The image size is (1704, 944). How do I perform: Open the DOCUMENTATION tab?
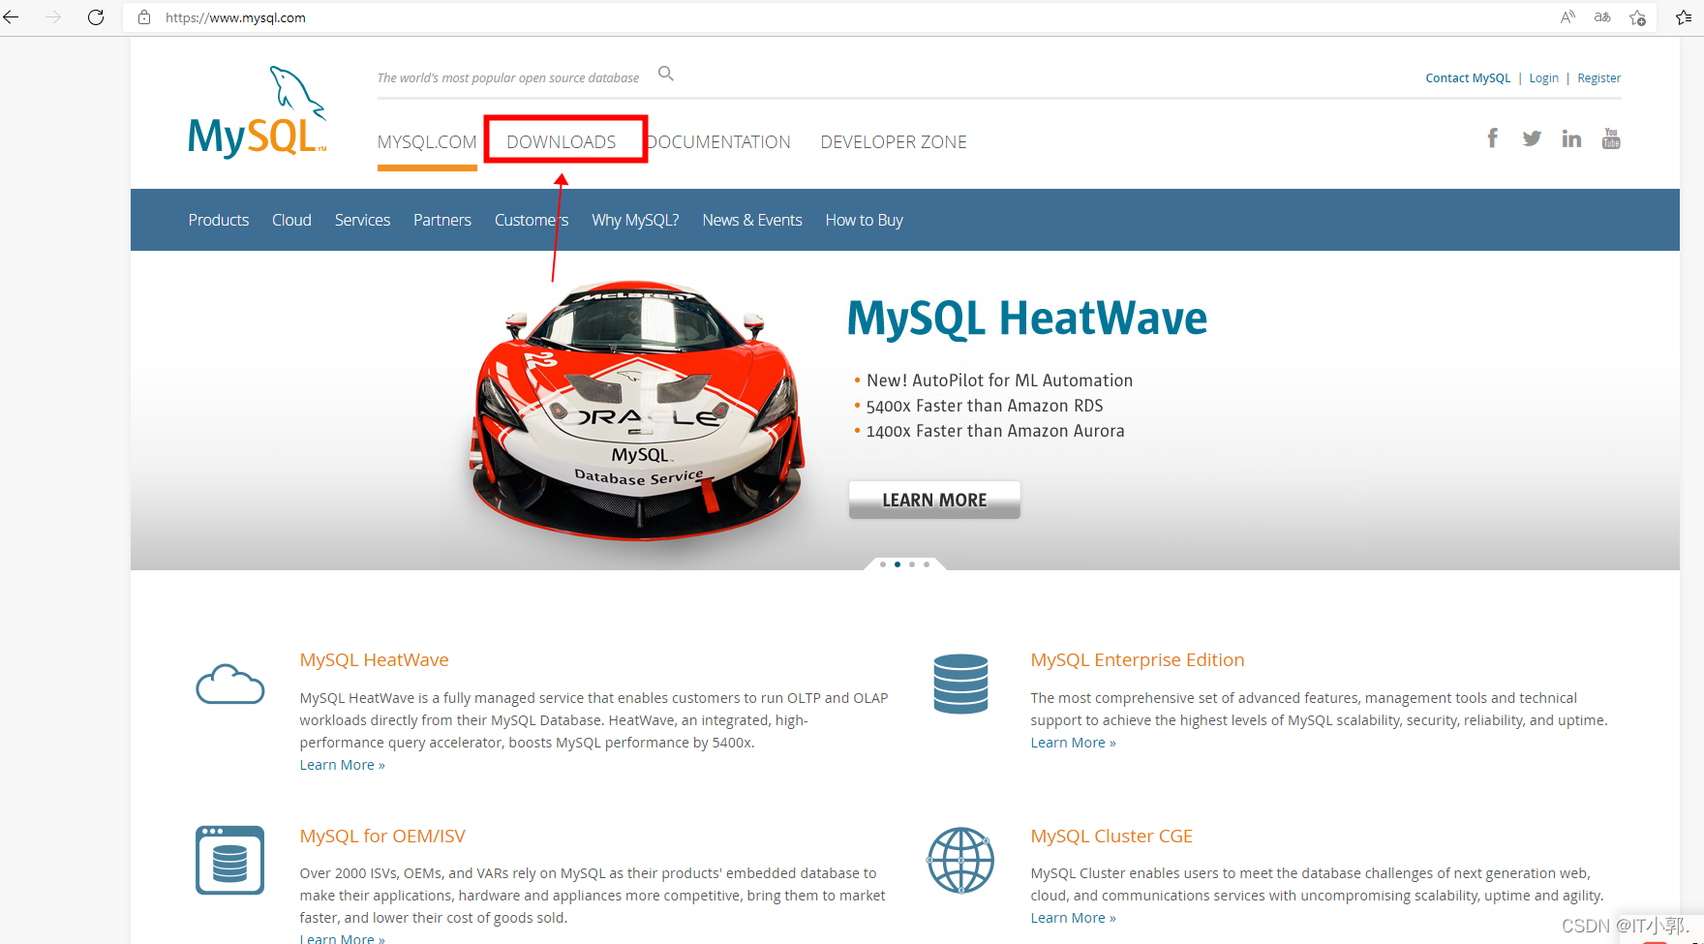click(718, 142)
